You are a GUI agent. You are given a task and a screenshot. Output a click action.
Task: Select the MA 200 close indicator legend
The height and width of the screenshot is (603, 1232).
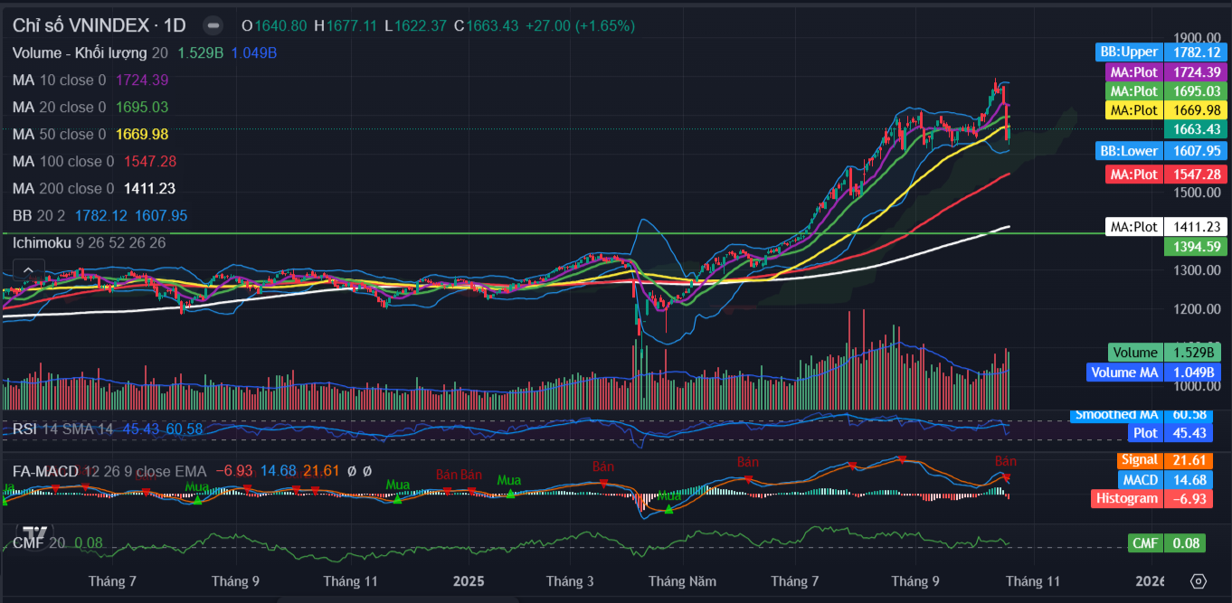(63, 189)
